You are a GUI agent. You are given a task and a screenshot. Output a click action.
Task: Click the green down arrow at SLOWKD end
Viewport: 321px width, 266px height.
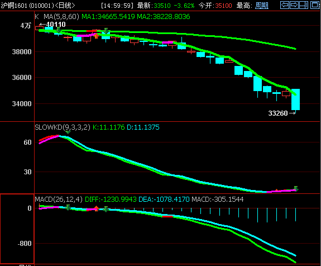coord(296,188)
